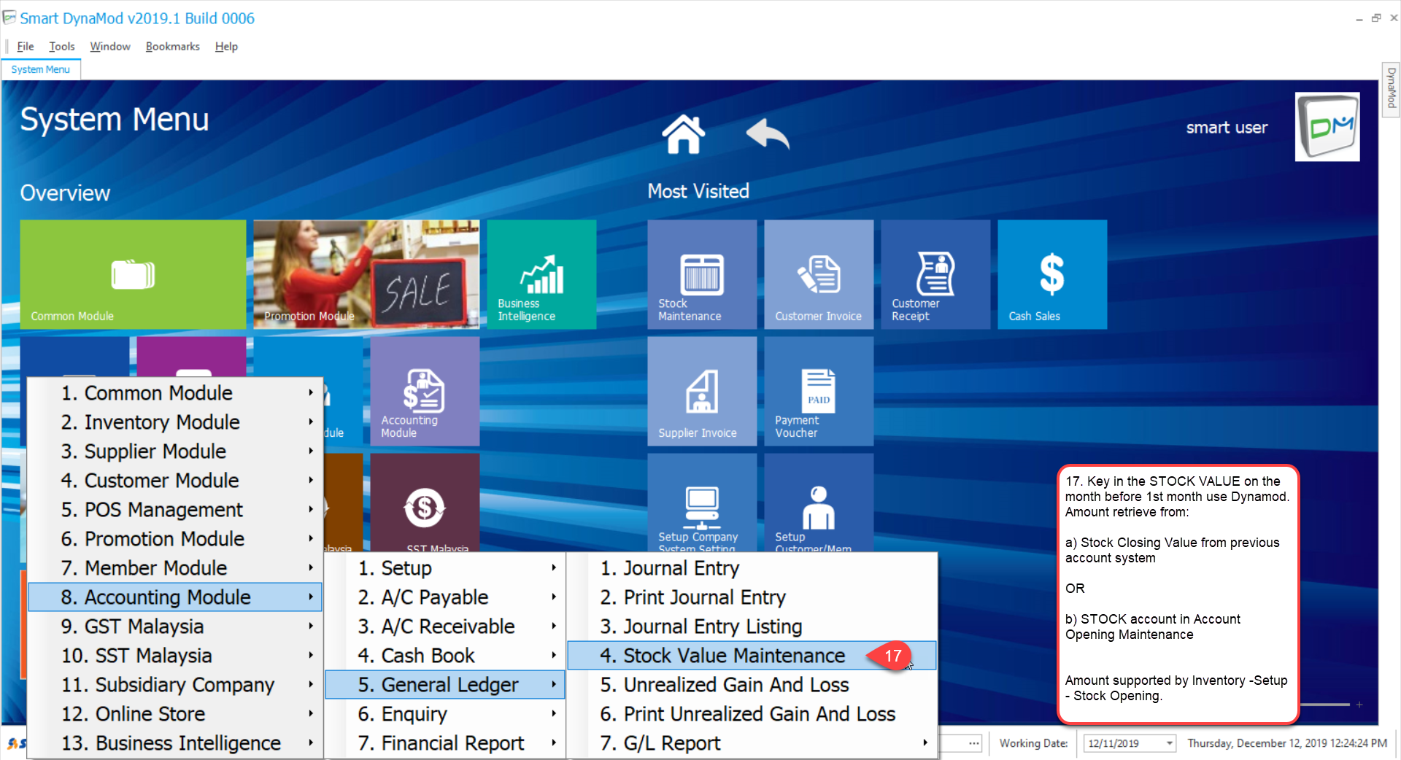Select 3. Supplier Module menu entry

(x=175, y=451)
